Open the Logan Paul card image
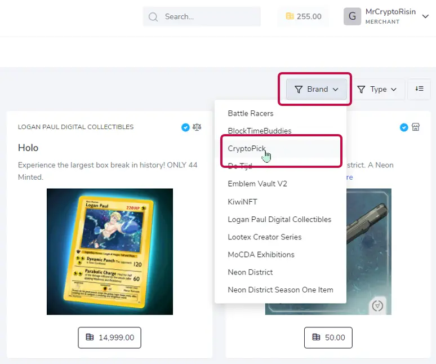 (109, 252)
